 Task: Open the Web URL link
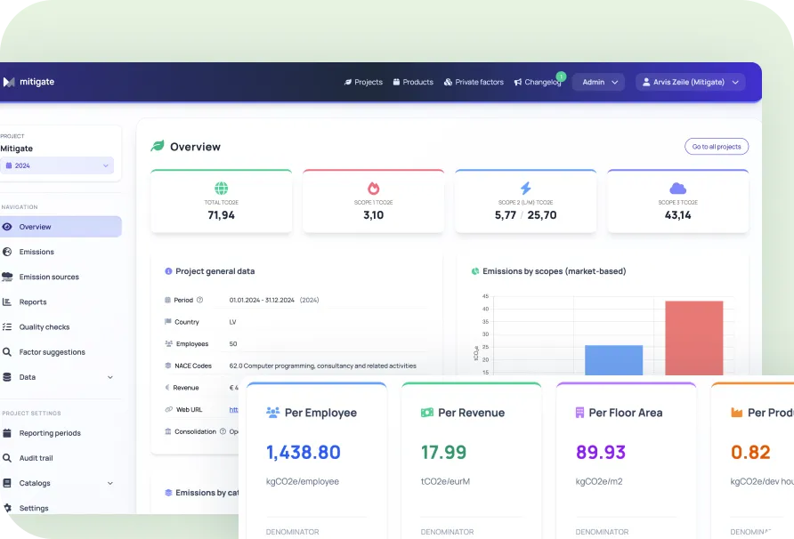233,409
